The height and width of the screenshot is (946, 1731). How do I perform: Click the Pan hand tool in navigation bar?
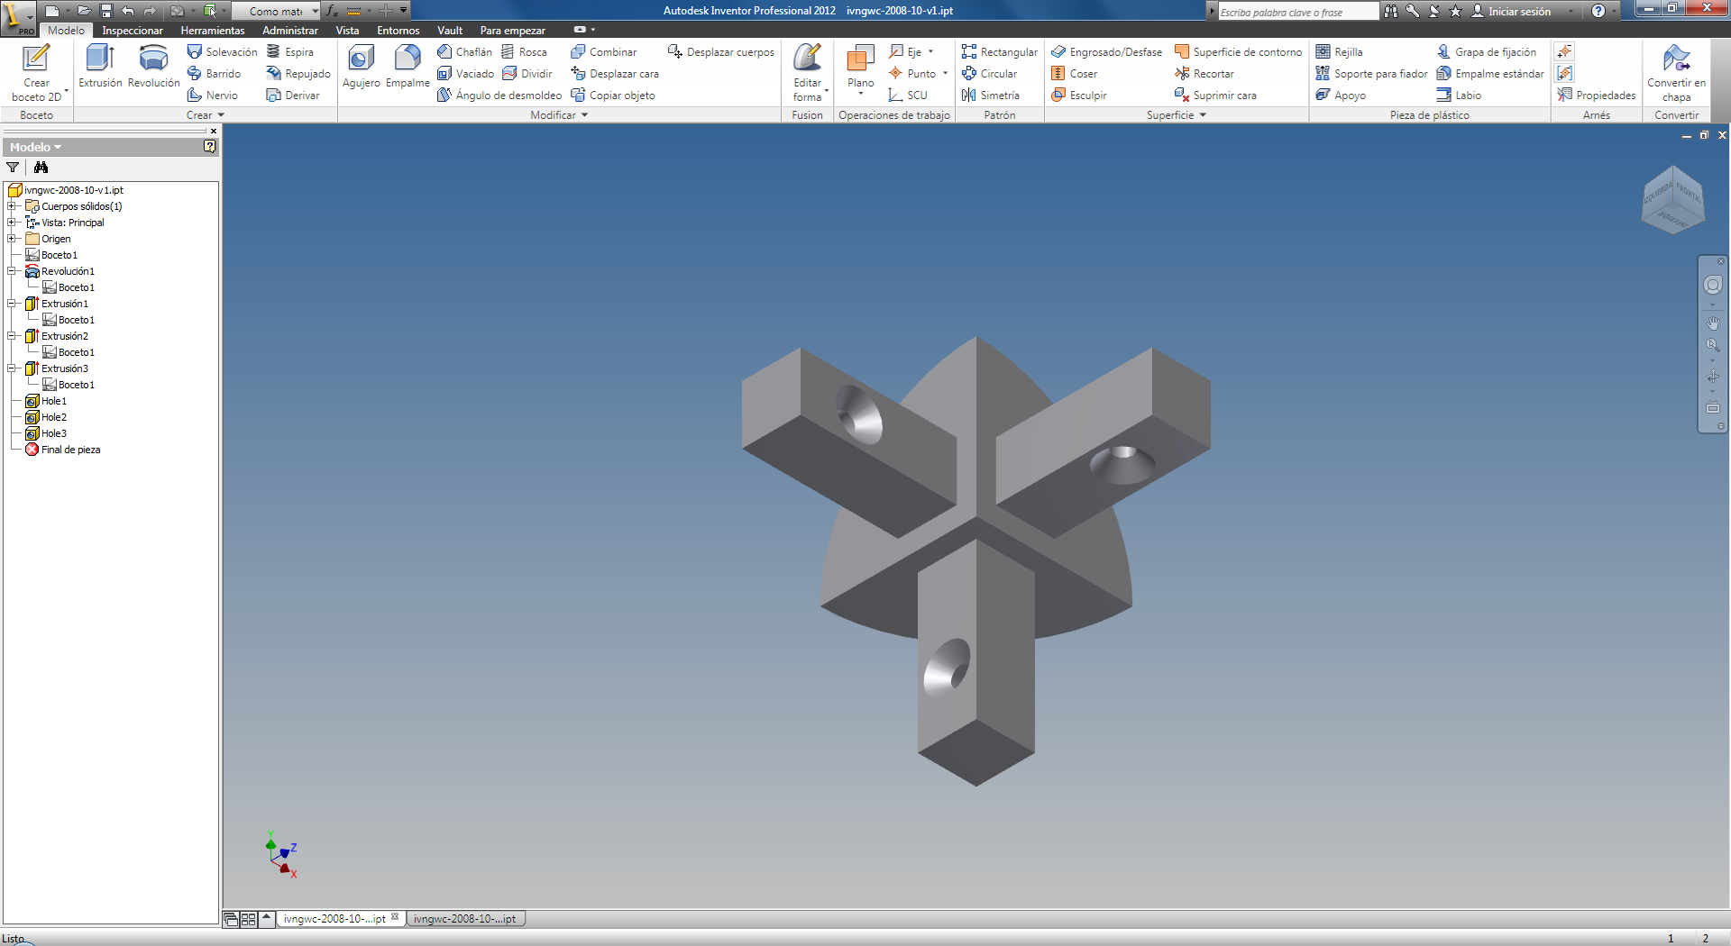[x=1713, y=322]
